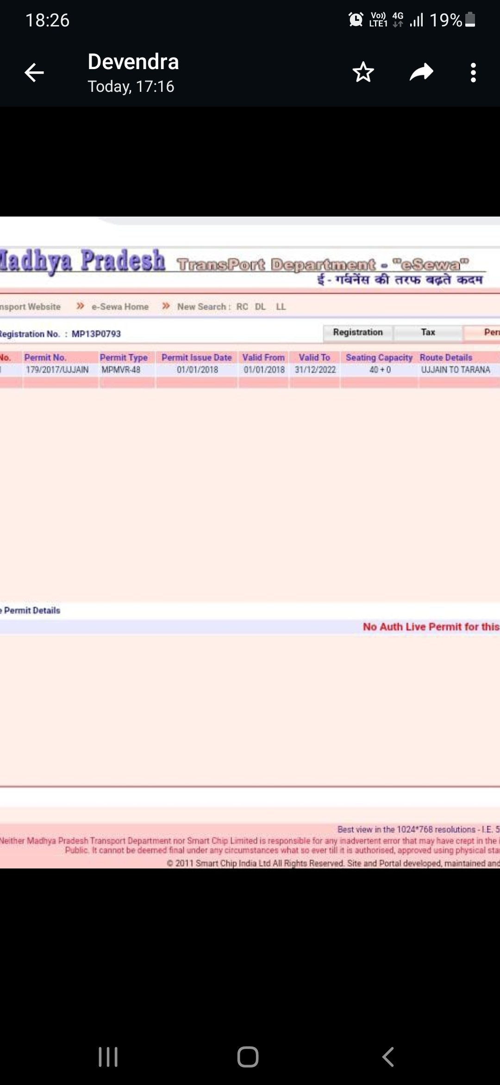Tap the Android recent apps button
Viewport: 500px width, 1085px height.
click(x=108, y=1057)
